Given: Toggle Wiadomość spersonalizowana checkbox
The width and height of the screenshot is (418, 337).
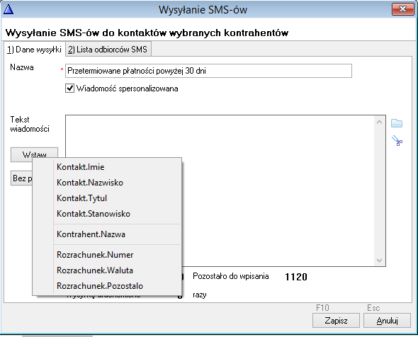Looking at the screenshot, I should [x=69, y=88].
